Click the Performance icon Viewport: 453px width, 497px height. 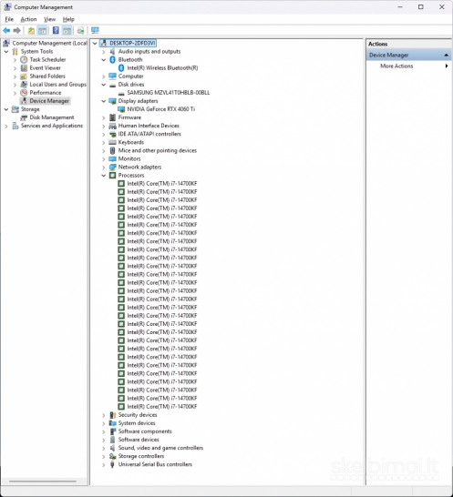tap(24, 93)
